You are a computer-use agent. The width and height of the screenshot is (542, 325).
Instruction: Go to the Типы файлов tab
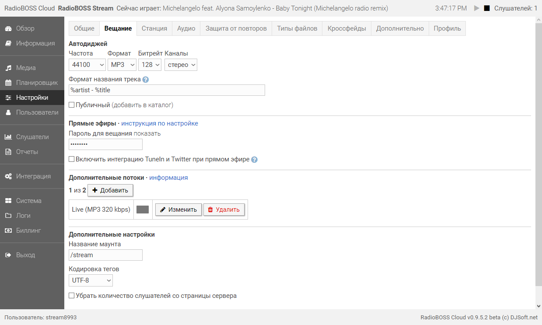coord(297,28)
